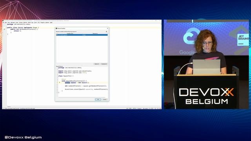
Task: Open the Help menu
Action: click(x=51, y=23)
